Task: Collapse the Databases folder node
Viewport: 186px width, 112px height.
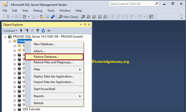Action: click(10, 41)
